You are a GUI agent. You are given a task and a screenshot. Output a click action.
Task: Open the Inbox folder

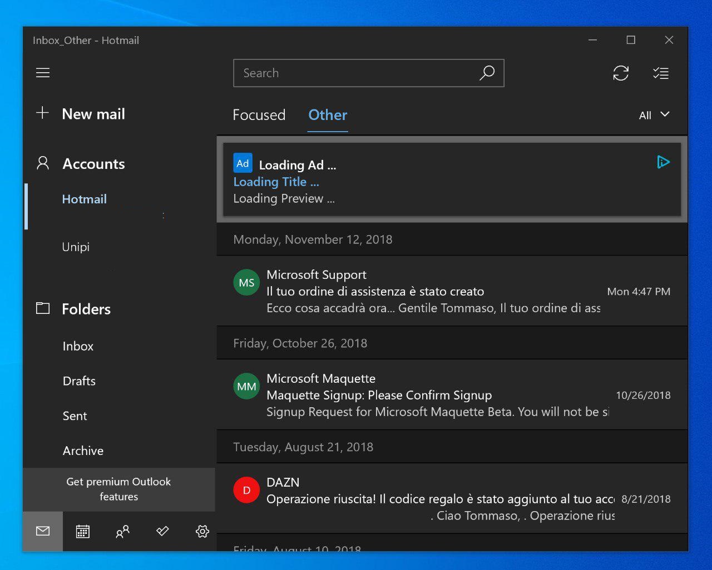point(78,346)
